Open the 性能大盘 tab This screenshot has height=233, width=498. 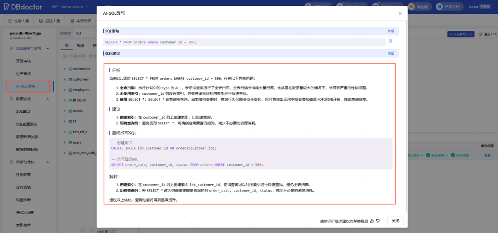point(19,21)
